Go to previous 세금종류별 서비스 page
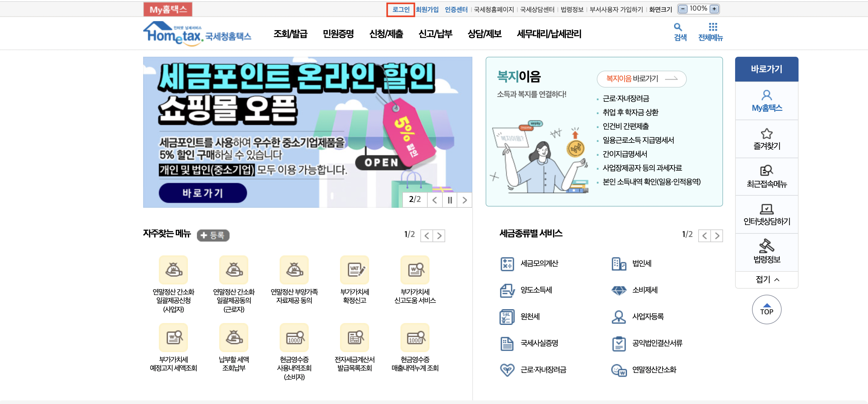 click(705, 236)
